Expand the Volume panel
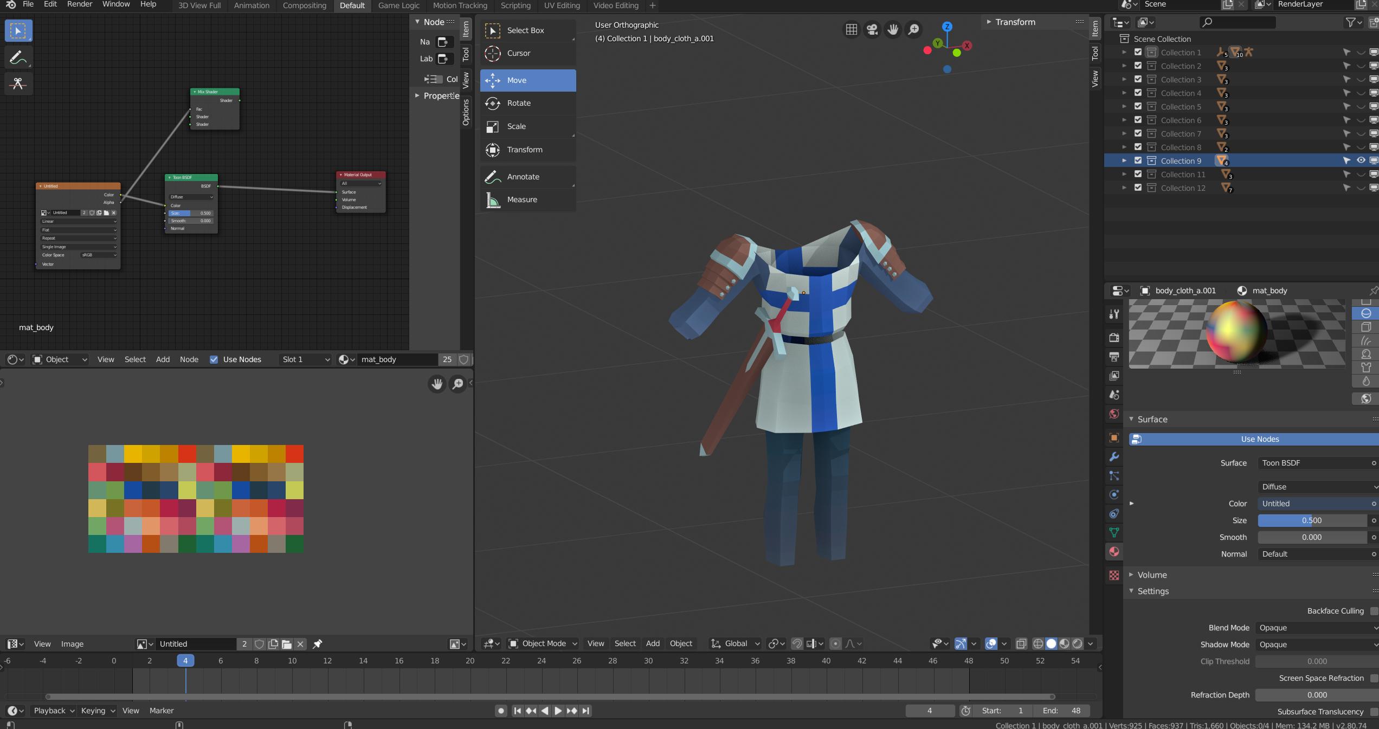Viewport: 1379px width, 729px height. pyautogui.click(x=1152, y=575)
